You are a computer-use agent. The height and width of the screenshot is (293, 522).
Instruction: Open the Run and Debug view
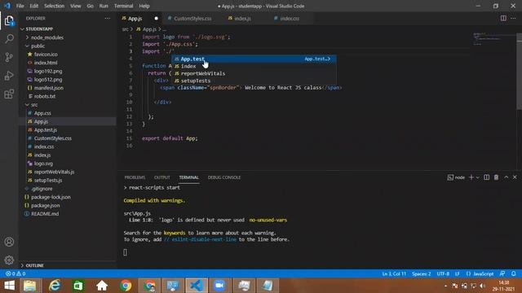coord(9,76)
